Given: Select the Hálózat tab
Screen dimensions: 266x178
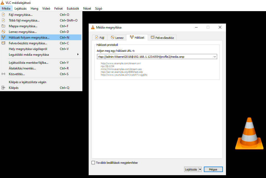Looking at the screenshot, I should click(137, 37).
